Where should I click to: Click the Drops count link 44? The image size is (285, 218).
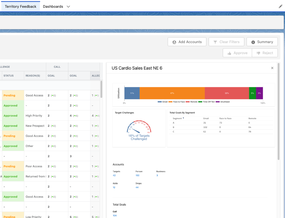click(137, 187)
